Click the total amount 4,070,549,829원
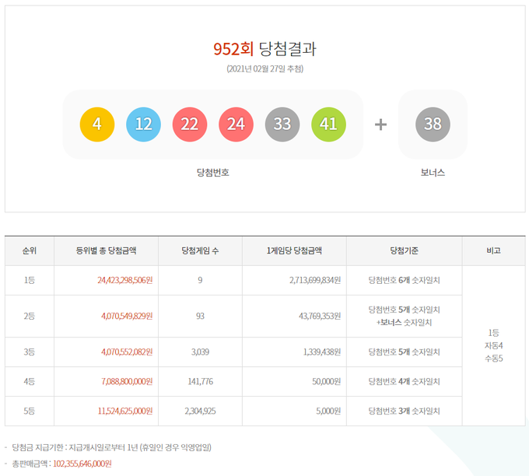 click(127, 316)
